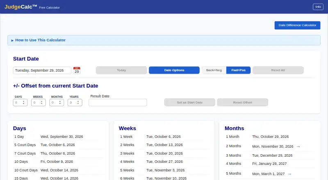Select Thu, October 29, 2026
This screenshot has width=328, height=180.
(270, 137)
